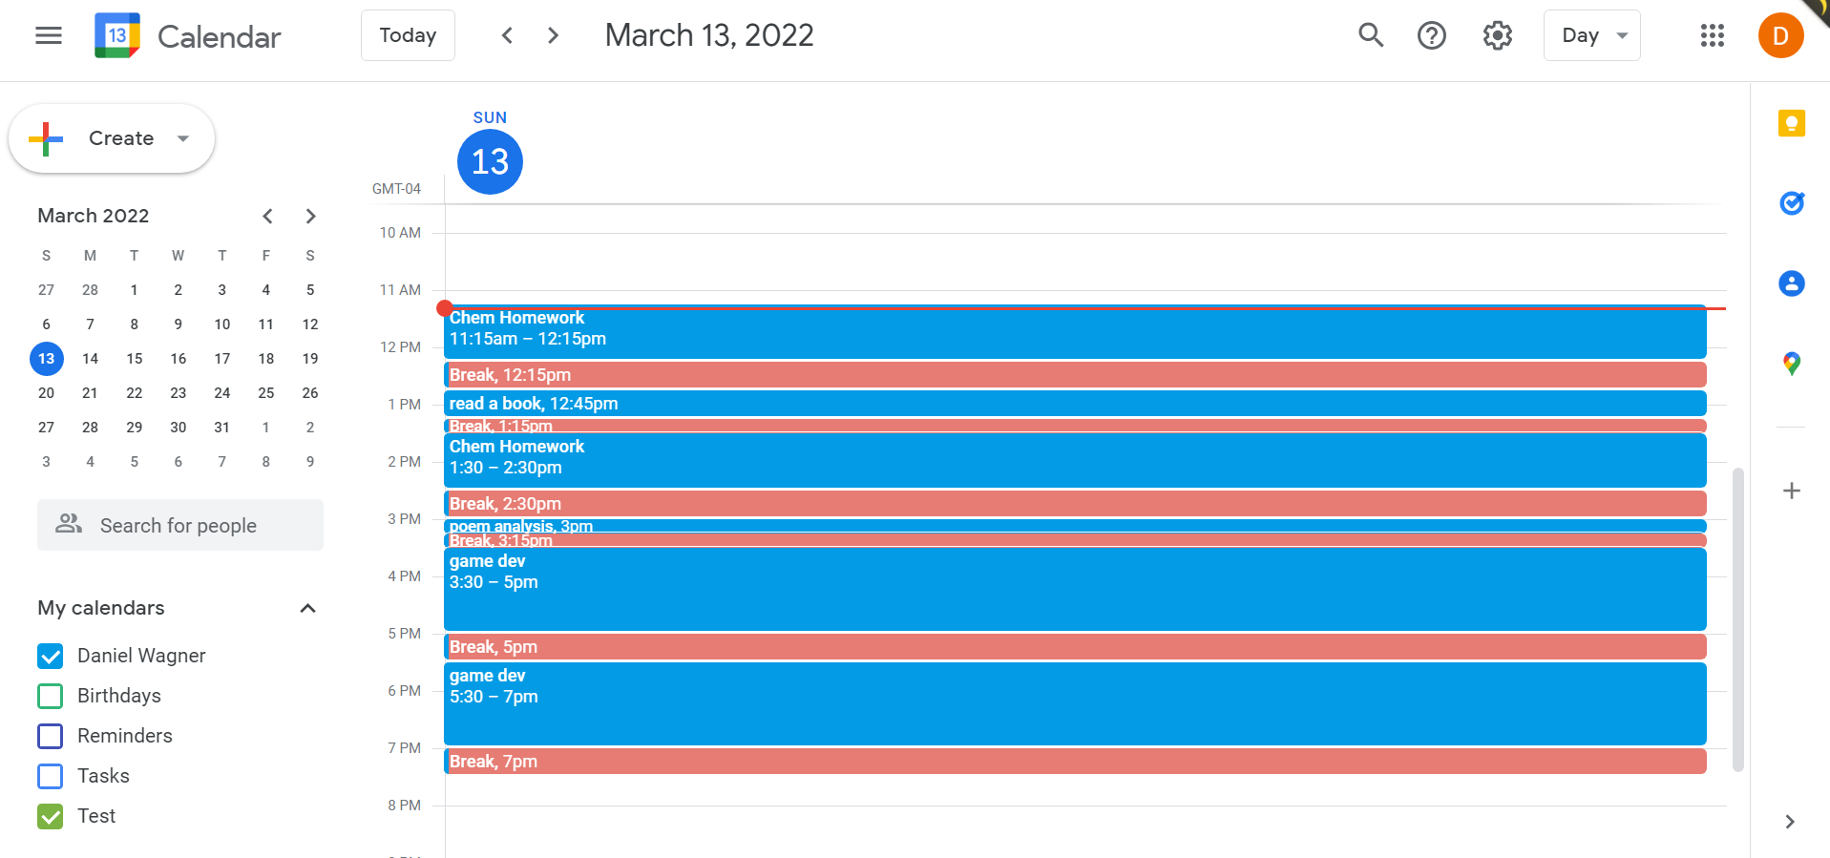
Task: Click the March 13, 2022 heading
Action: click(709, 35)
